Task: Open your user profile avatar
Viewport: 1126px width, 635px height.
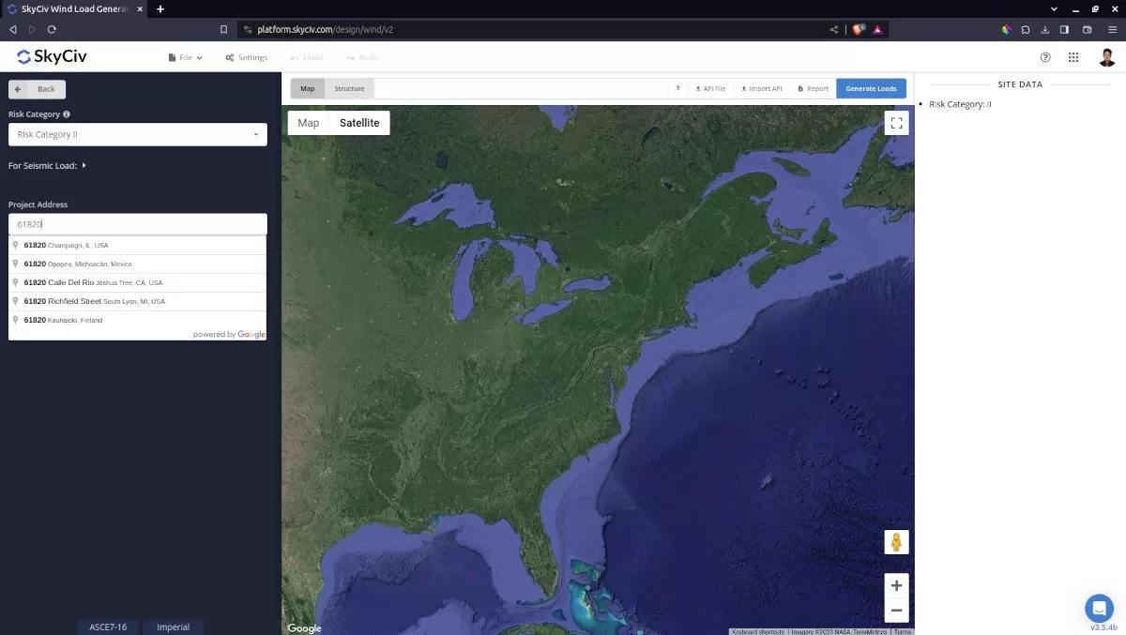Action: coord(1106,57)
